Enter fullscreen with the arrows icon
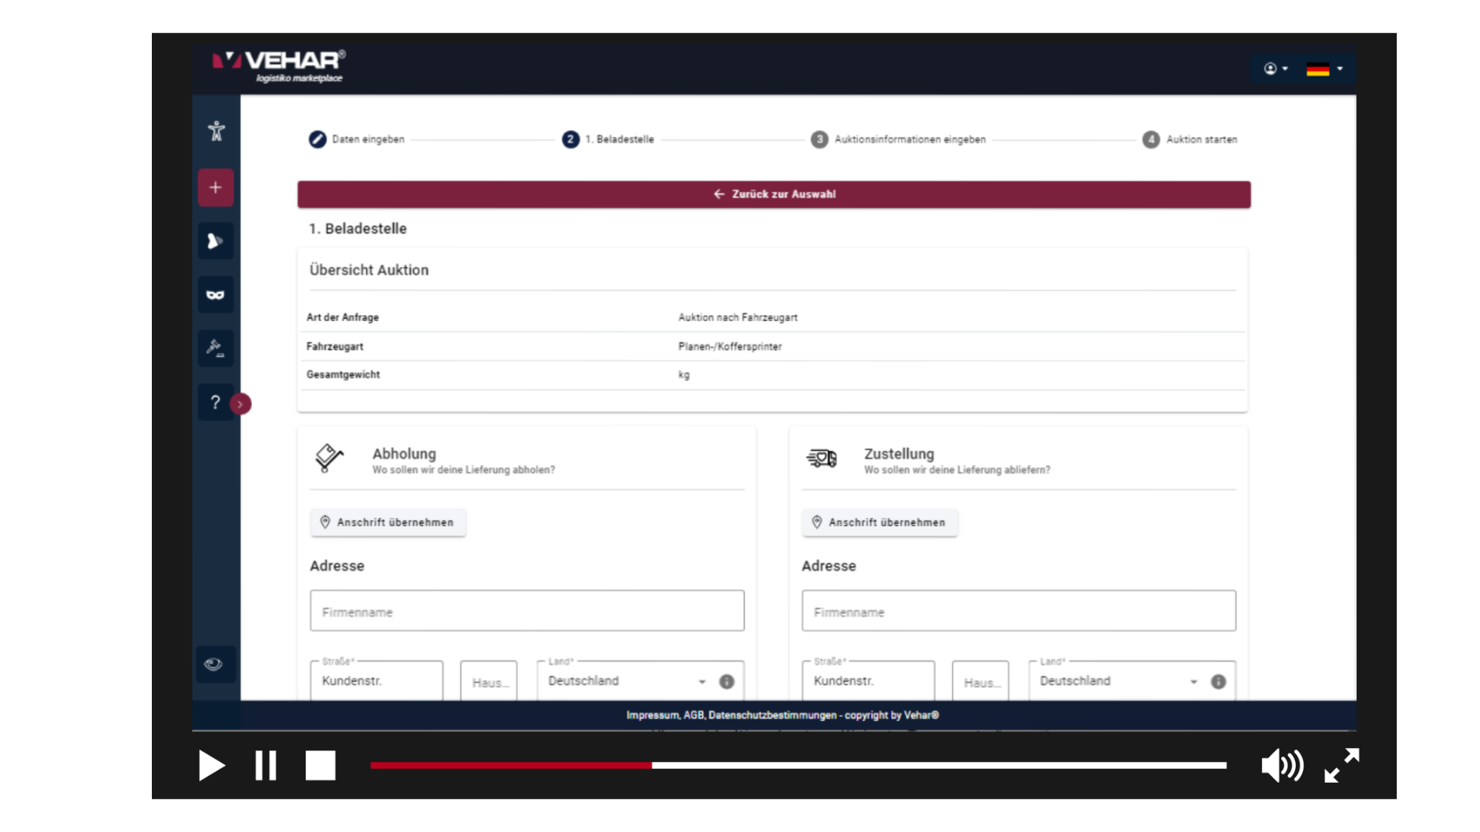Image resolution: width=1480 pixels, height=832 pixels. [x=1342, y=766]
